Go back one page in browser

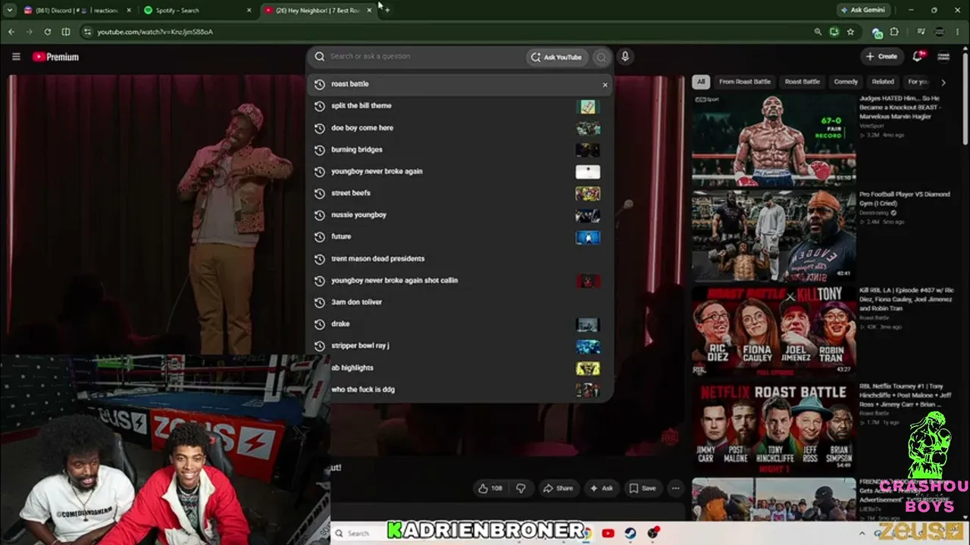click(11, 32)
